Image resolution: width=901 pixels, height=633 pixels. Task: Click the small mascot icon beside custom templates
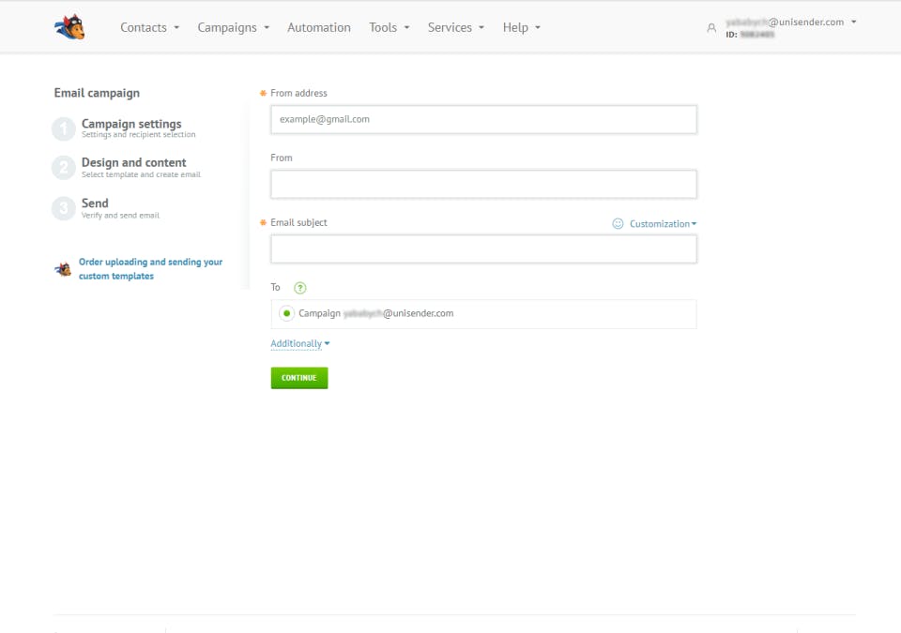pyautogui.click(x=63, y=268)
